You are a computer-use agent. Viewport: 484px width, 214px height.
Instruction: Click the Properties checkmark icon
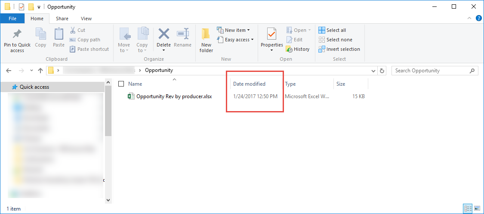(271, 34)
